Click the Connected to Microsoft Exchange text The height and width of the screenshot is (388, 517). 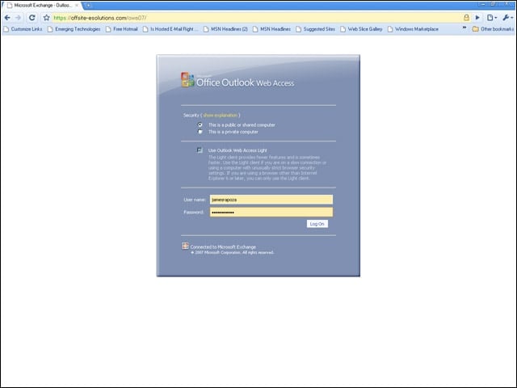[x=223, y=247]
